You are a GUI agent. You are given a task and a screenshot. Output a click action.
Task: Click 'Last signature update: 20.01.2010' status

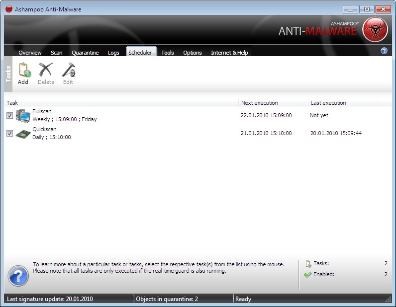[50, 299]
